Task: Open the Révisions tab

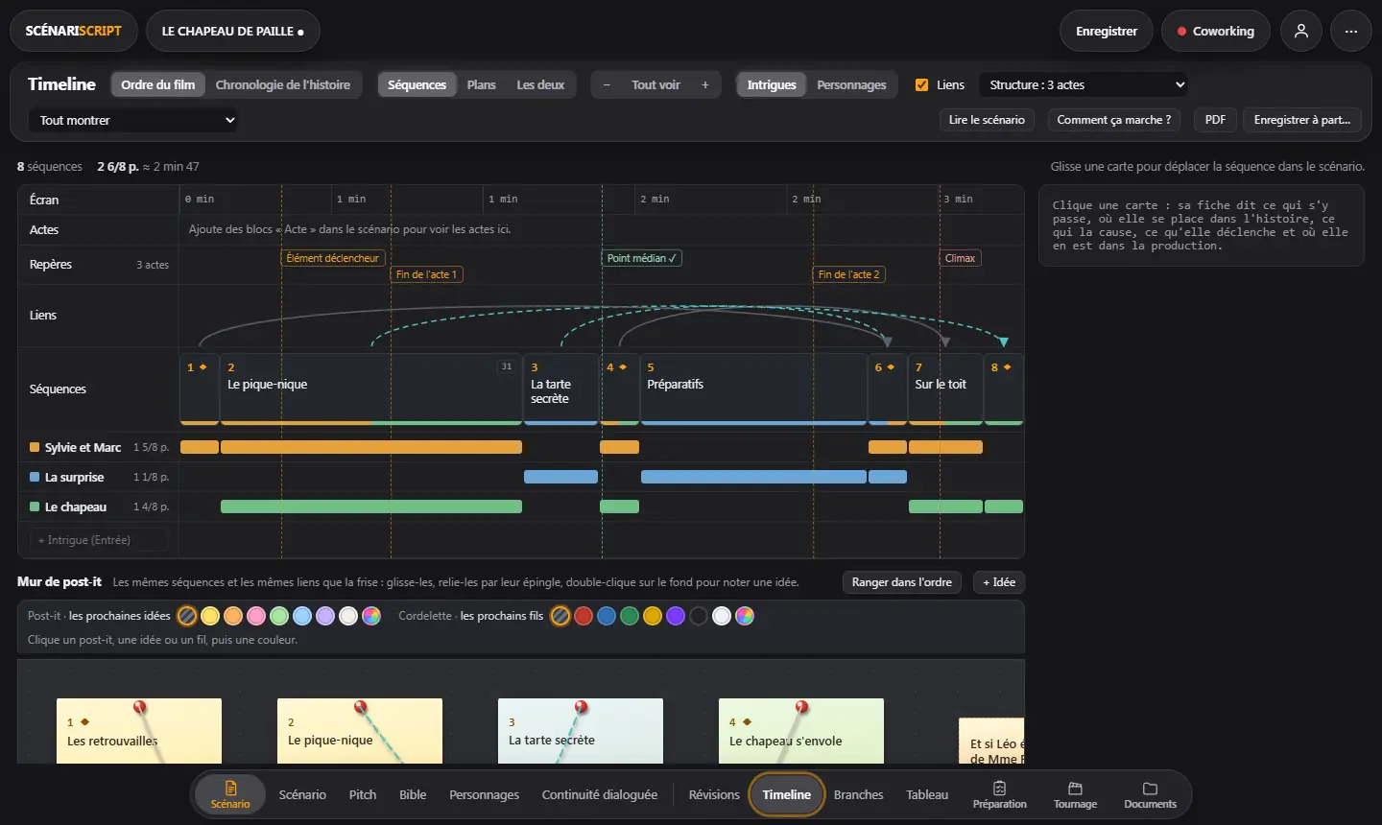Action: click(x=714, y=794)
